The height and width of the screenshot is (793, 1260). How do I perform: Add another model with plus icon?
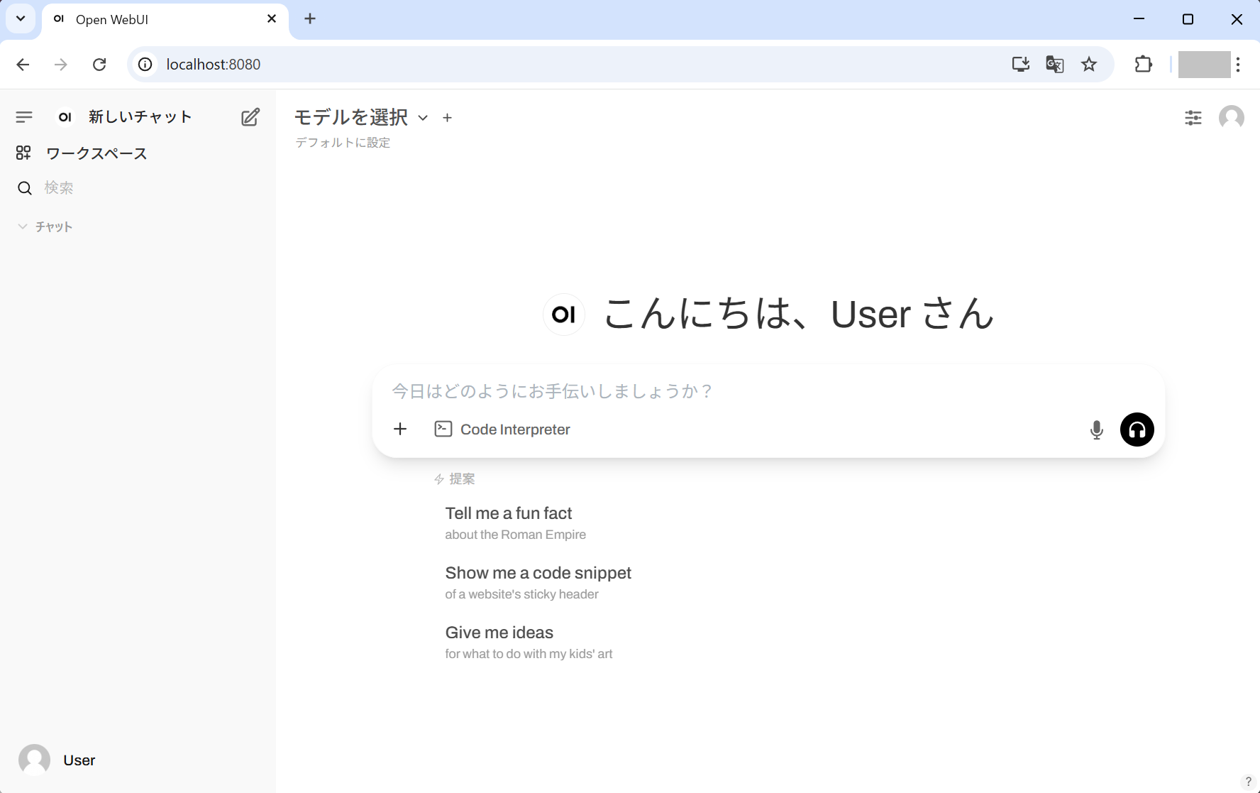point(447,118)
